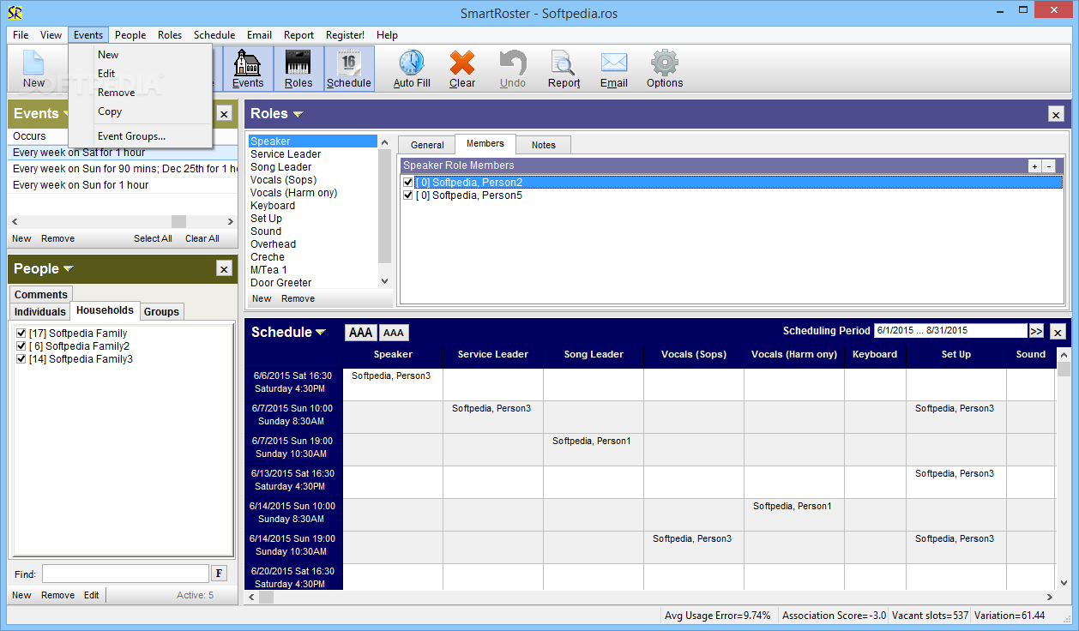Click Clear All in Events panel
Image resolution: width=1079 pixels, height=631 pixels.
(x=202, y=238)
